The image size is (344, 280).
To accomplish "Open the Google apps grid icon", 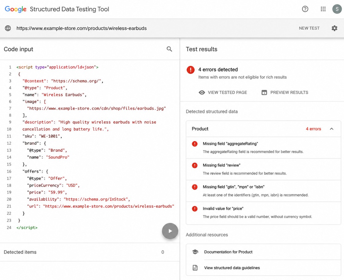I will click(323, 9).
